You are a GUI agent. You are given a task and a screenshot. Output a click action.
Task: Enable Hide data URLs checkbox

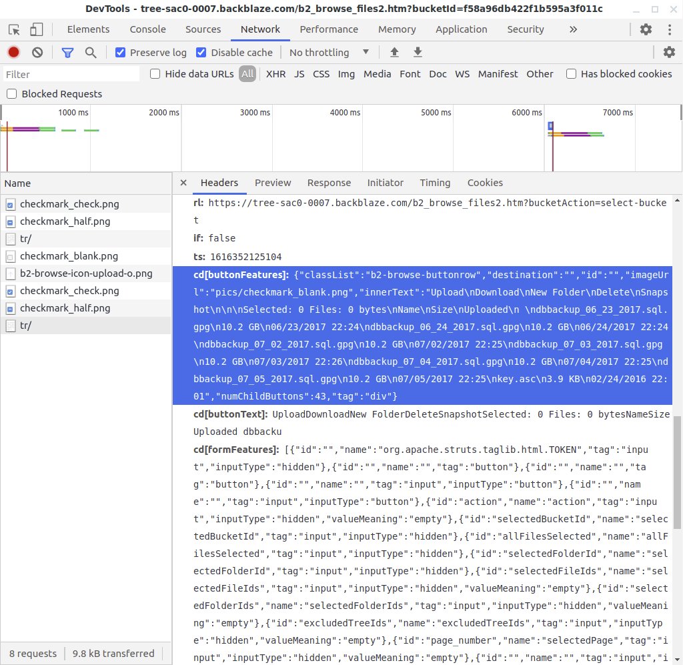tap(155, 74)
